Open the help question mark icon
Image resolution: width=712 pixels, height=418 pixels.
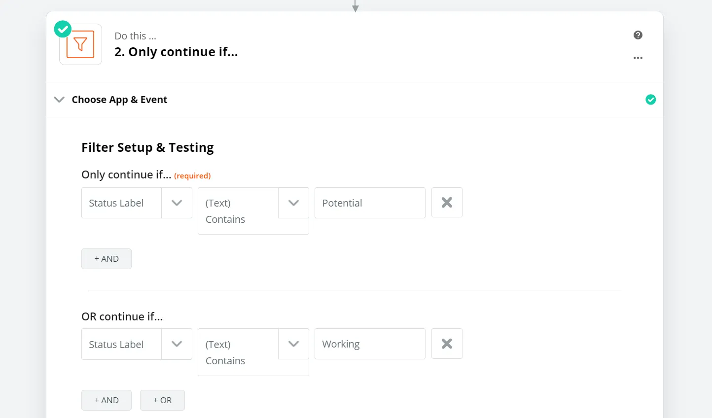(638, 35)
